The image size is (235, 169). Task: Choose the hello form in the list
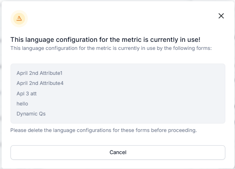point(22,103)
